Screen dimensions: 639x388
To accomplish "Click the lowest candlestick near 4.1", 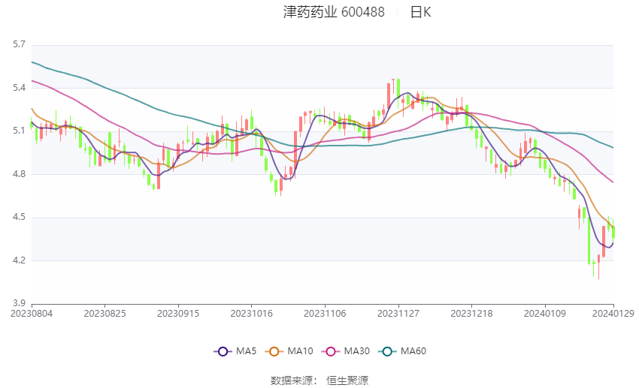I will (x=598, y=267).
